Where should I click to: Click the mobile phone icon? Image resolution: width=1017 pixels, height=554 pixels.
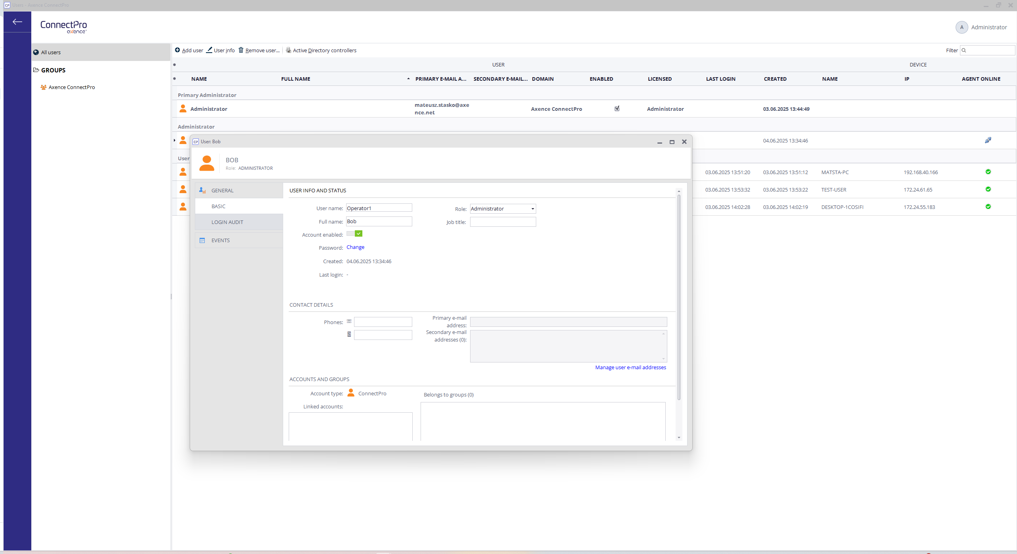(x=349, y=334)
